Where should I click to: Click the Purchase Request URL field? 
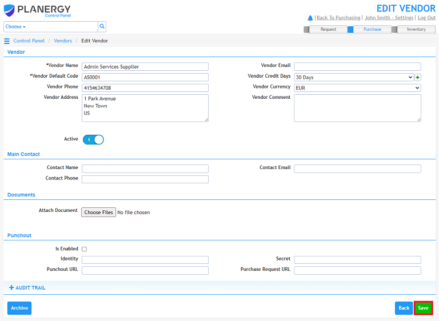[x=357, y=270]
